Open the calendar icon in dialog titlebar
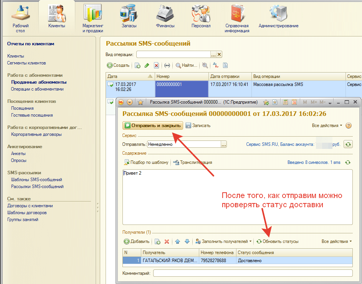 294,102
